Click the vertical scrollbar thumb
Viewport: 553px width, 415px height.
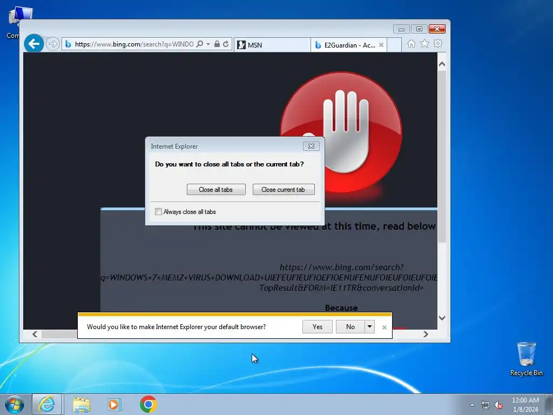point(442,156)
